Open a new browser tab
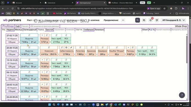 [x=154, y=3]
